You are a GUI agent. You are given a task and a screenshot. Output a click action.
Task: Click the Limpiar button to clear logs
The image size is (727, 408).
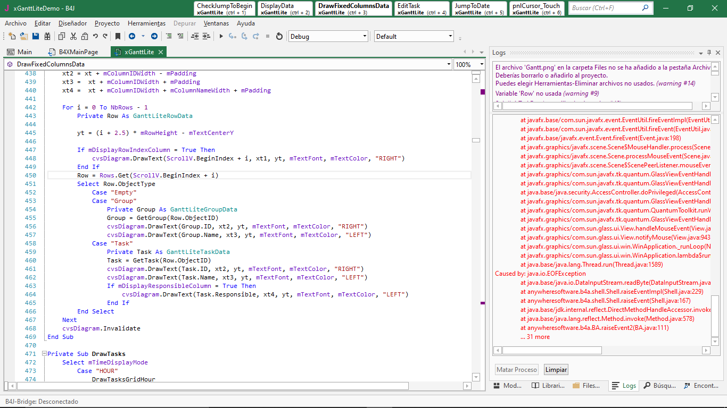tap(556, 370)
